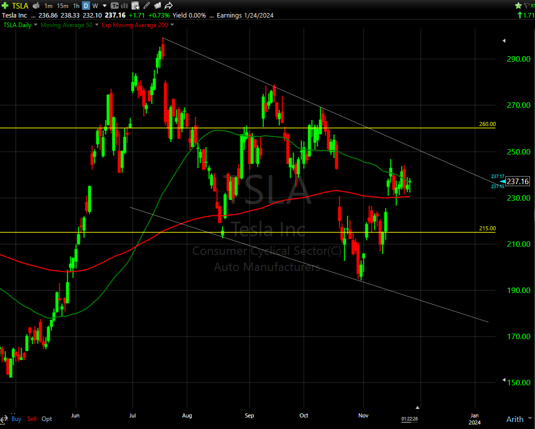Click the Buy button

point(17,419)
